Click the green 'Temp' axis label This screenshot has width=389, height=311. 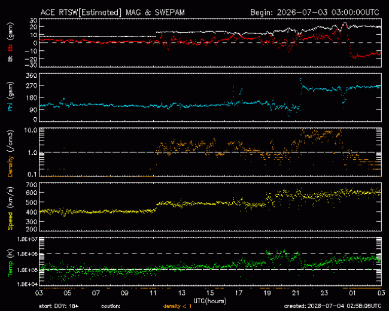pyautogui.click(x=10, y=269)
